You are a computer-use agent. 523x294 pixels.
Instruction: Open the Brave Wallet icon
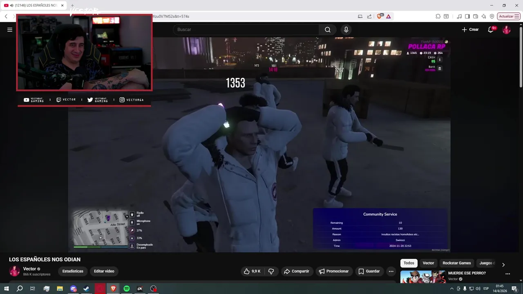tap(475, 16)
